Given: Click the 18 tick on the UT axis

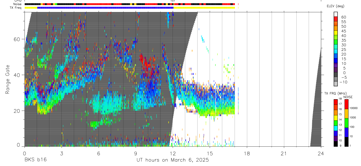Looking at the screenshot, I should tap(247, 153).
